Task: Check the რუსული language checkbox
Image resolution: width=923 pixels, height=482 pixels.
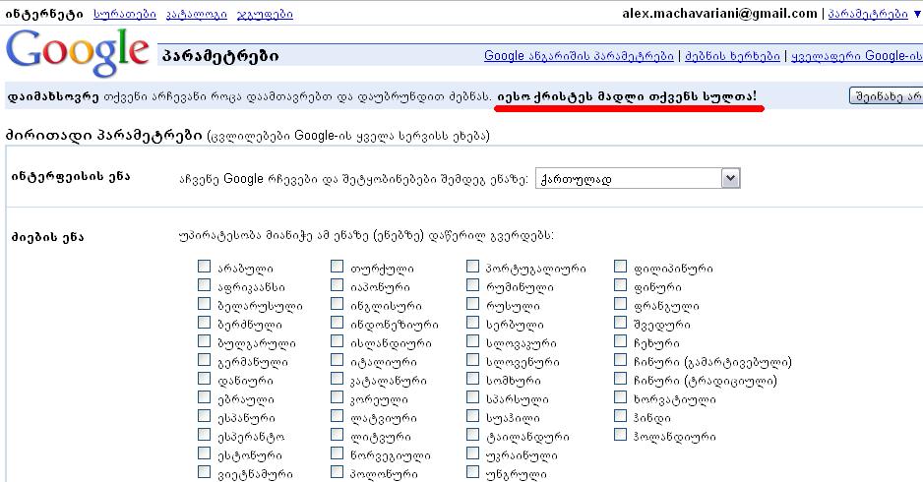Action: 472,304
